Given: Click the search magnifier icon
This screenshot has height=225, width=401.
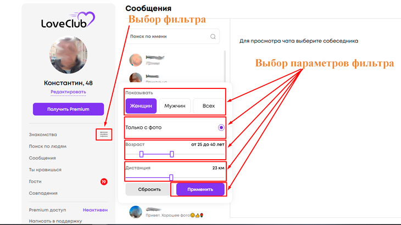Looking at the screenshot, I should pyautogui.click(x=213, y=37).
